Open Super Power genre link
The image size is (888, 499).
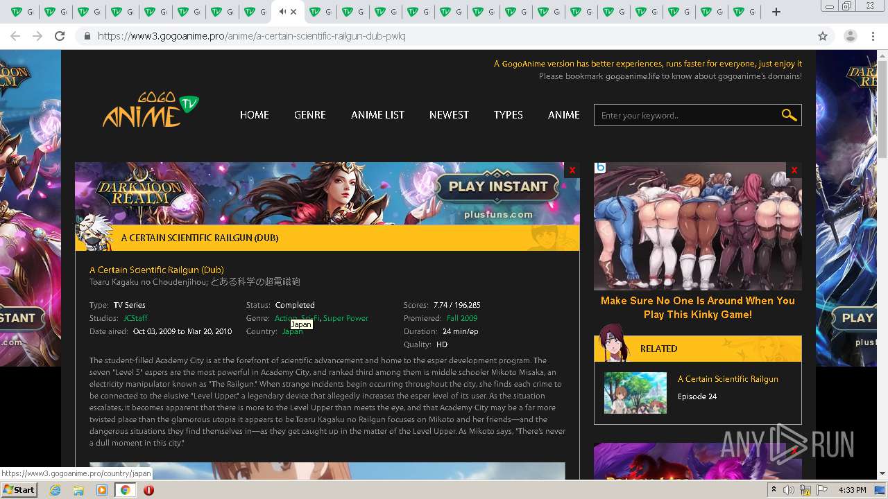pos(345,318)
